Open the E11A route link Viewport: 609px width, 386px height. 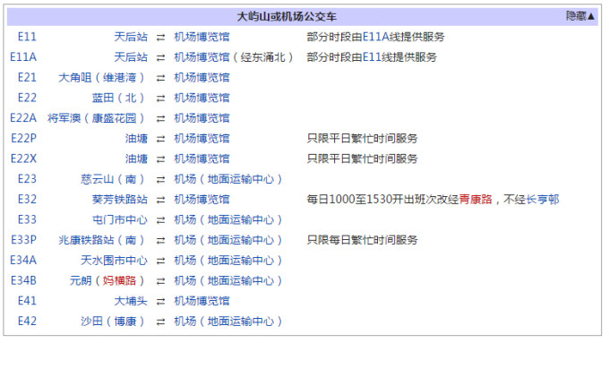pyautogui.click(x=24, y=57)
